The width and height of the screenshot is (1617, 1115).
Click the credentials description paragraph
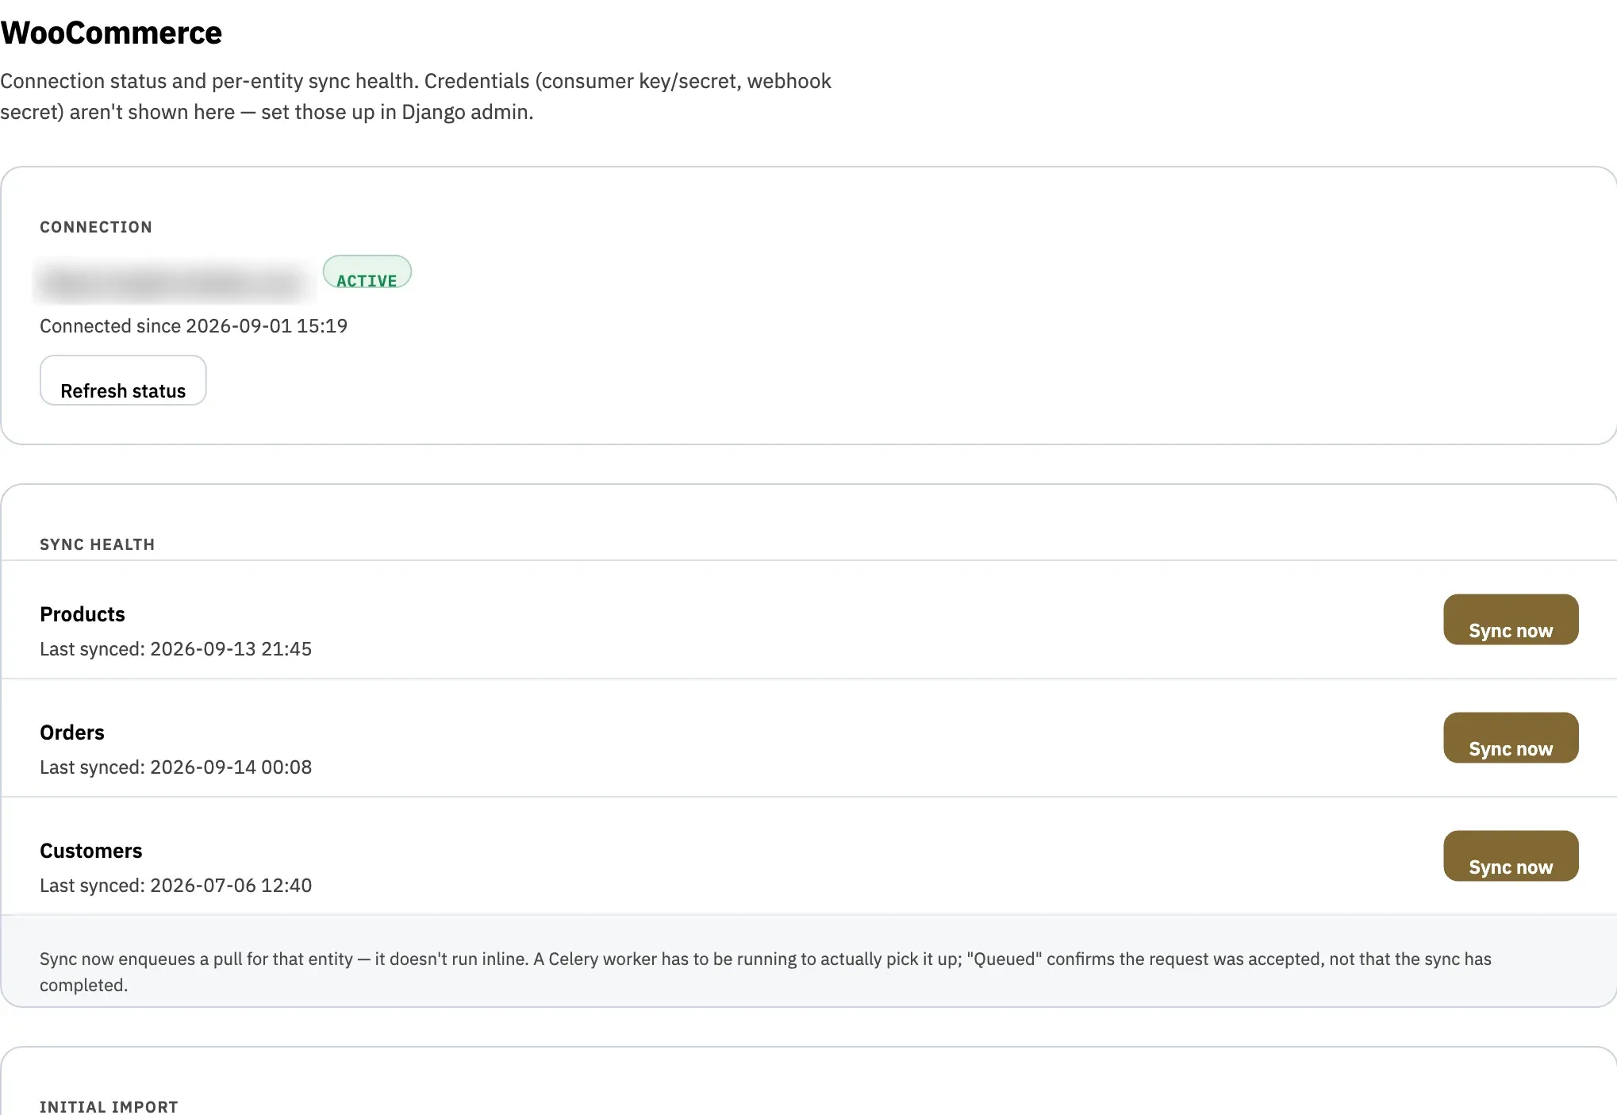point(416,96)
